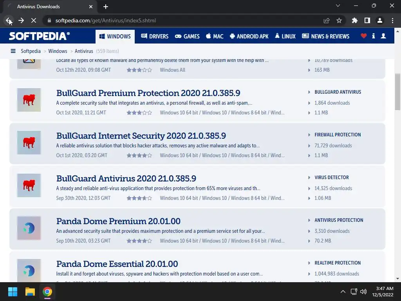
Task: Click the padlock site info icon
Action: click(x=49, y=20)
